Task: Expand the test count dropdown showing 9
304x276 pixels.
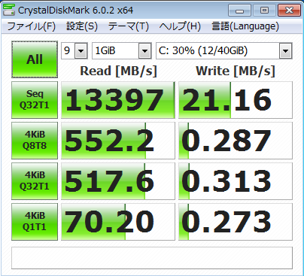Action: (x=81, y=51)
